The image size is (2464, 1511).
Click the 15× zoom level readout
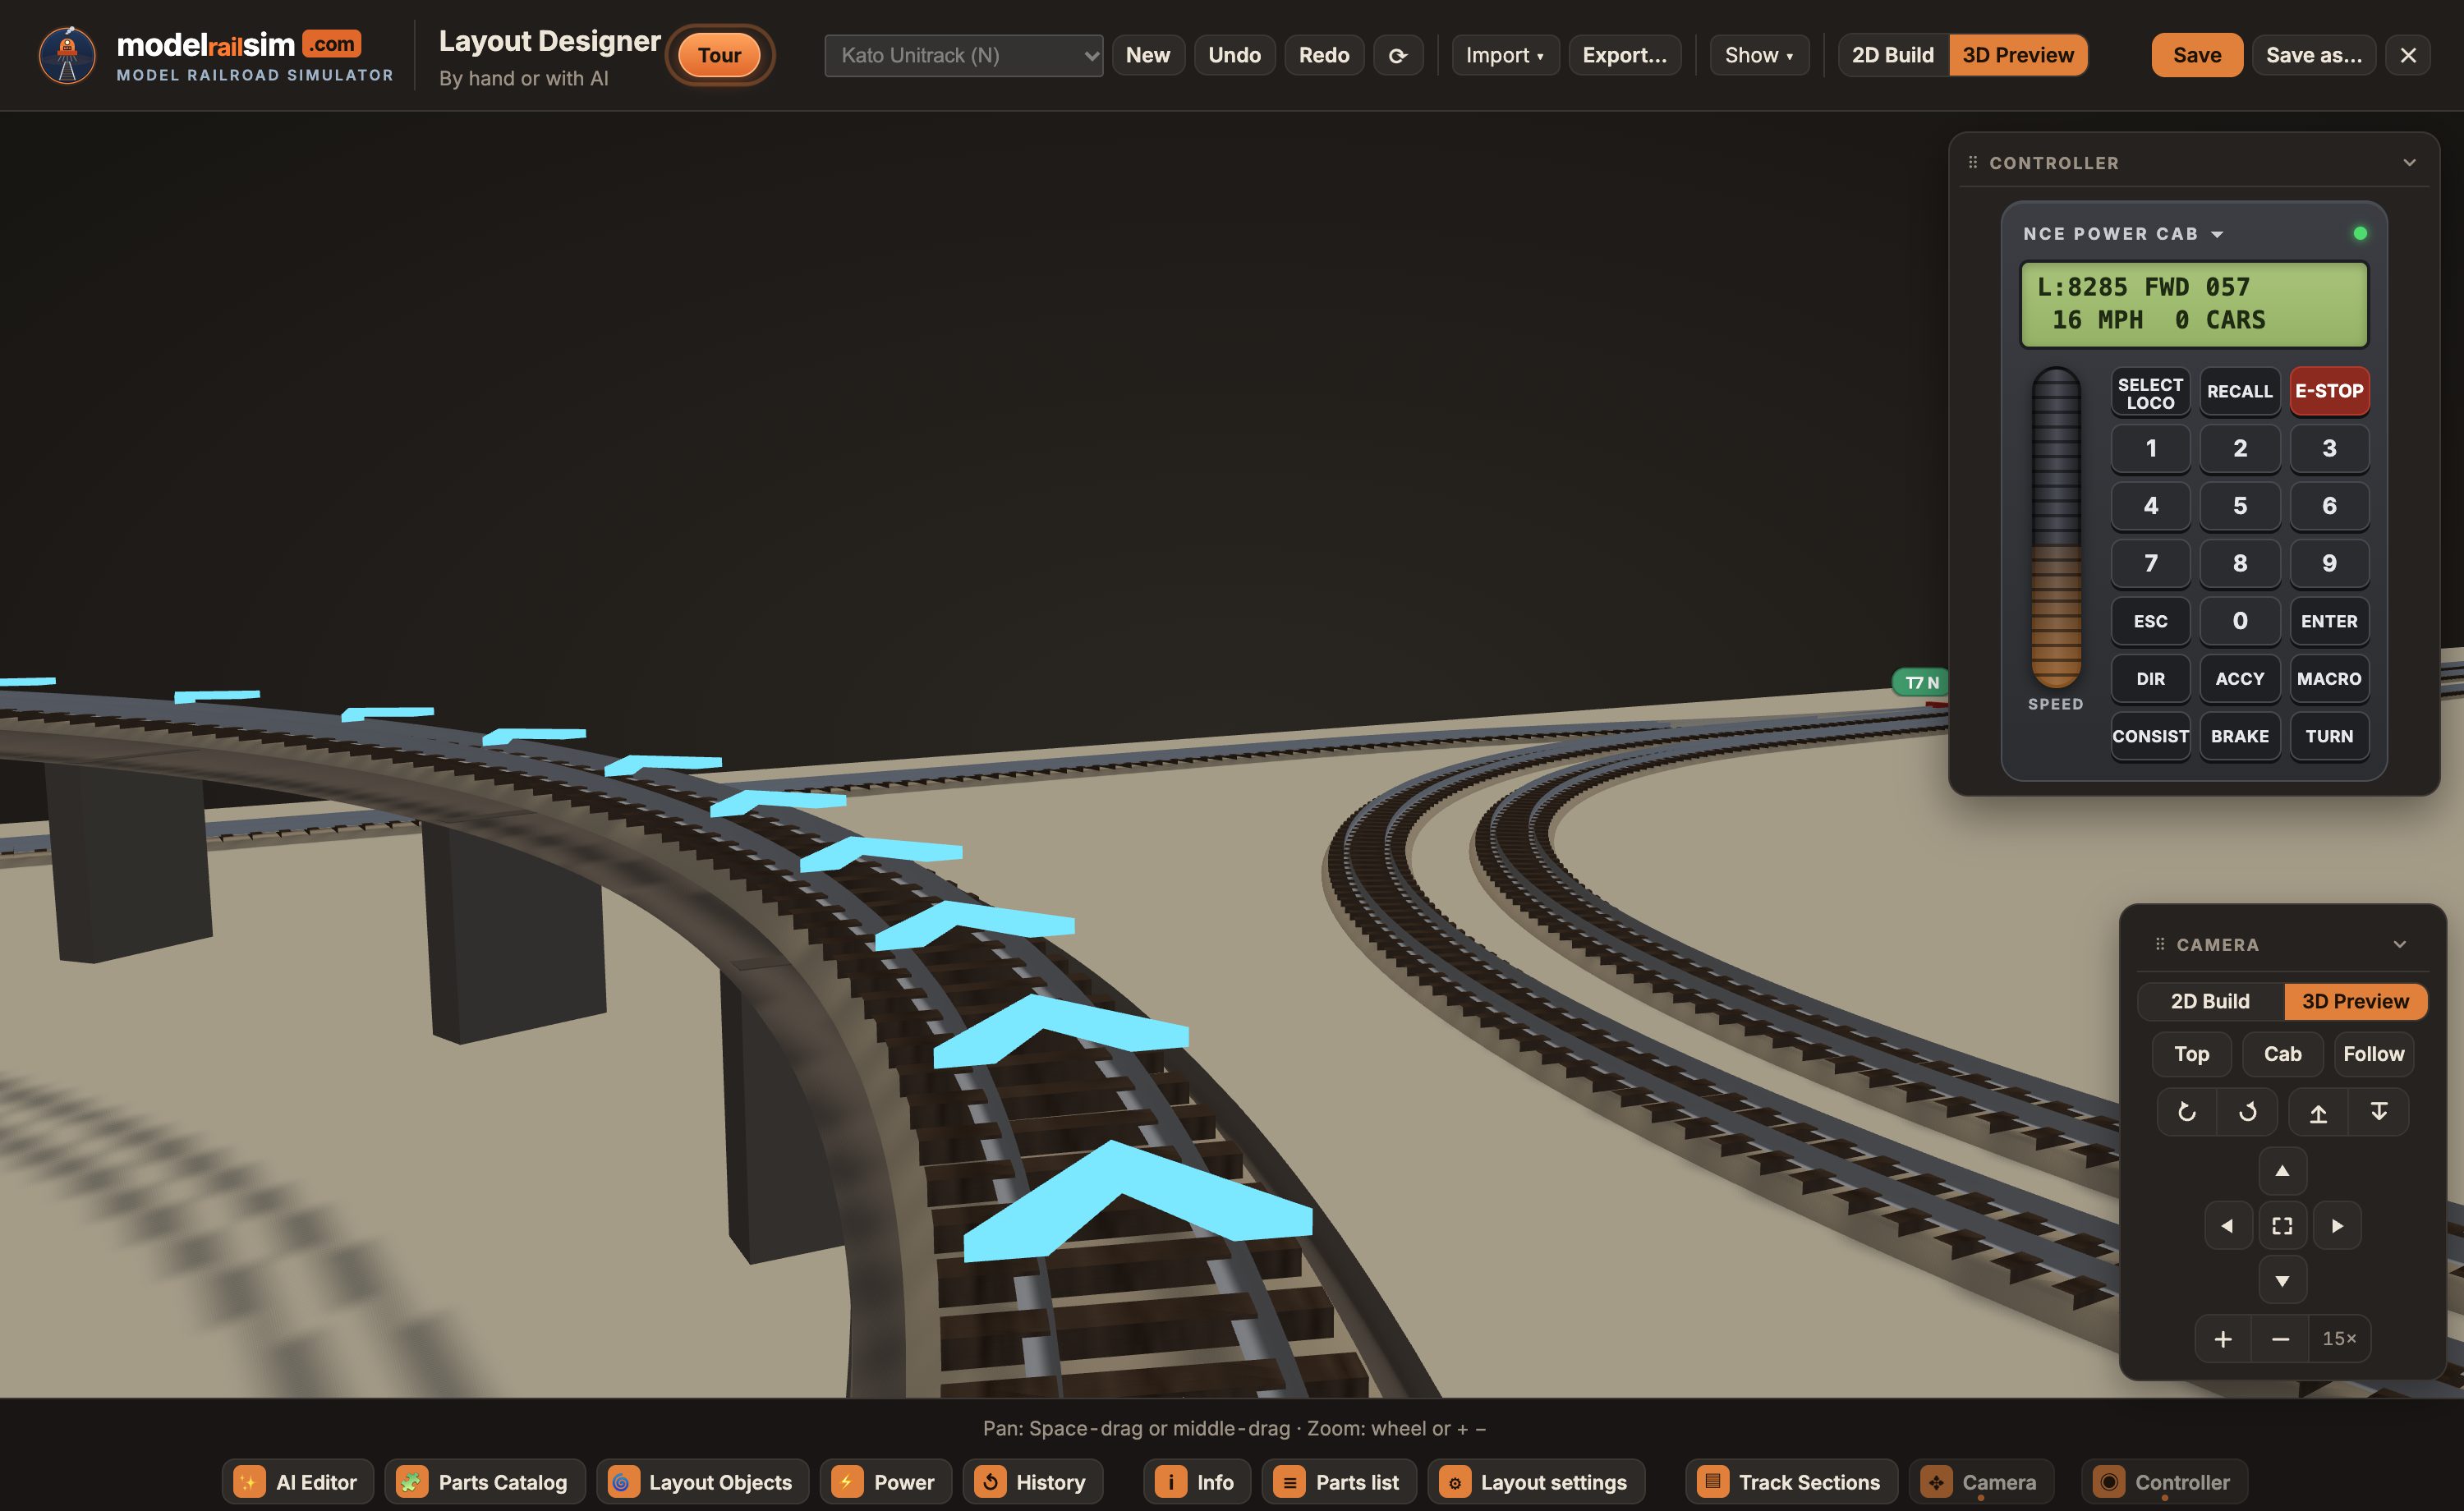2338,1338
